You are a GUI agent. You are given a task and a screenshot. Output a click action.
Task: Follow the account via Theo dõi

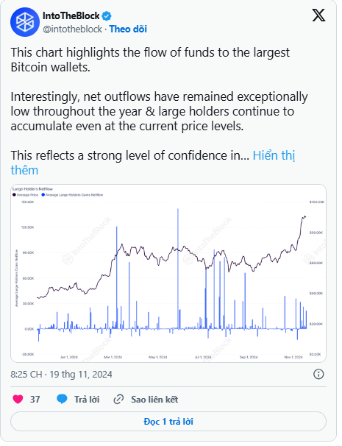coord(128,29)
